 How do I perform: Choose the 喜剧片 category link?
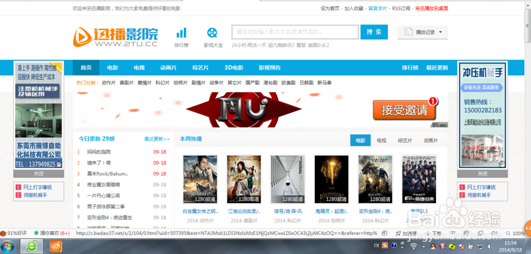(127, 83)
